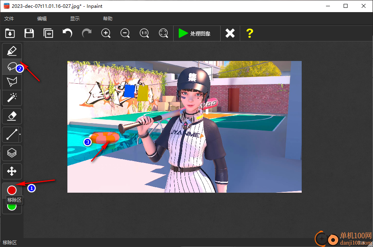Open help with the yellow question mark

[x=250, y=34]
